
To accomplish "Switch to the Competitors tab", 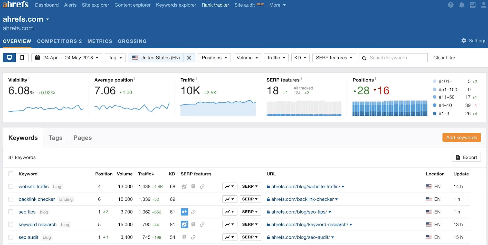I will 59,41.
